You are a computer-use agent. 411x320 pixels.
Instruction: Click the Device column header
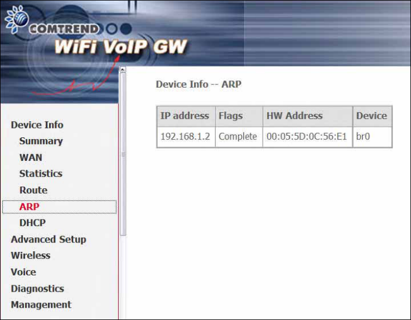coord(373,117)
